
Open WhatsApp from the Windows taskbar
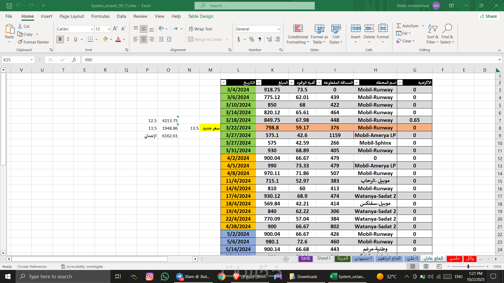click(x=165, y=276)
